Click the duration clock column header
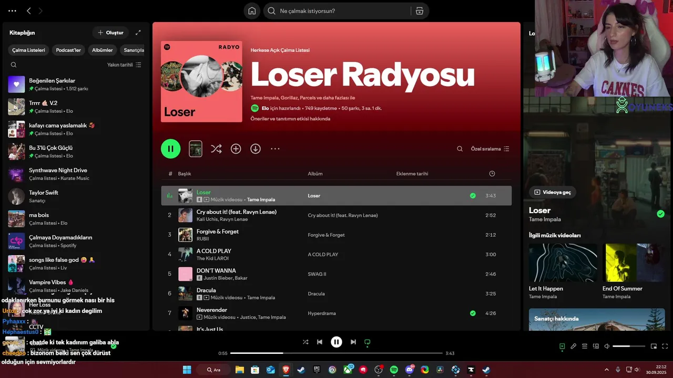Screen dimensions: 673x378 click(492, 173)
